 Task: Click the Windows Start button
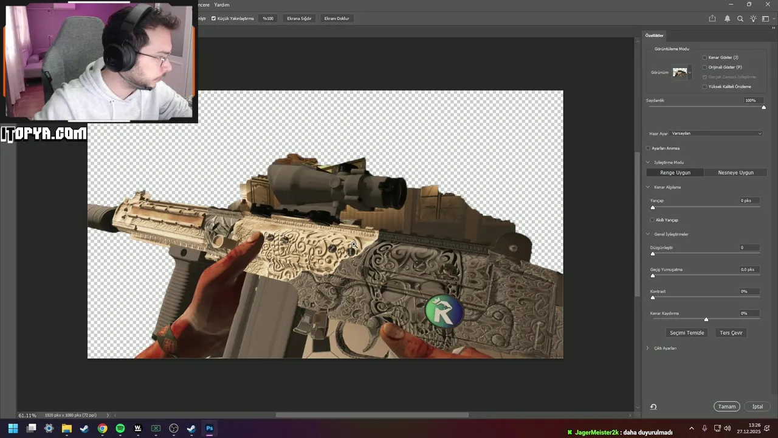[x=13, y=428]
